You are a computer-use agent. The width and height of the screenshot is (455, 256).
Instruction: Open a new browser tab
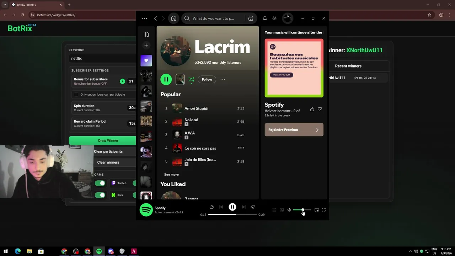click(69, 5)
